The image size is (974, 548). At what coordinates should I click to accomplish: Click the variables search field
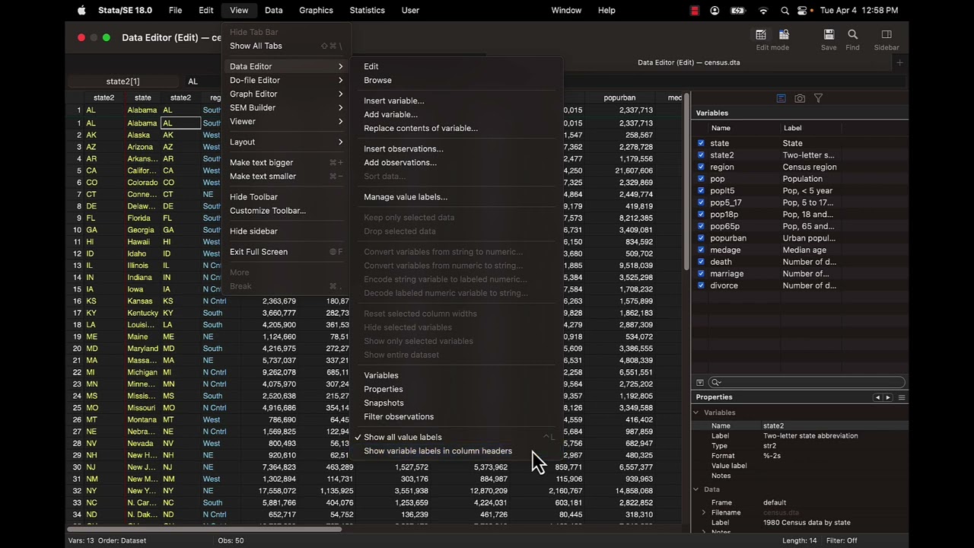(x=807, y=382)
